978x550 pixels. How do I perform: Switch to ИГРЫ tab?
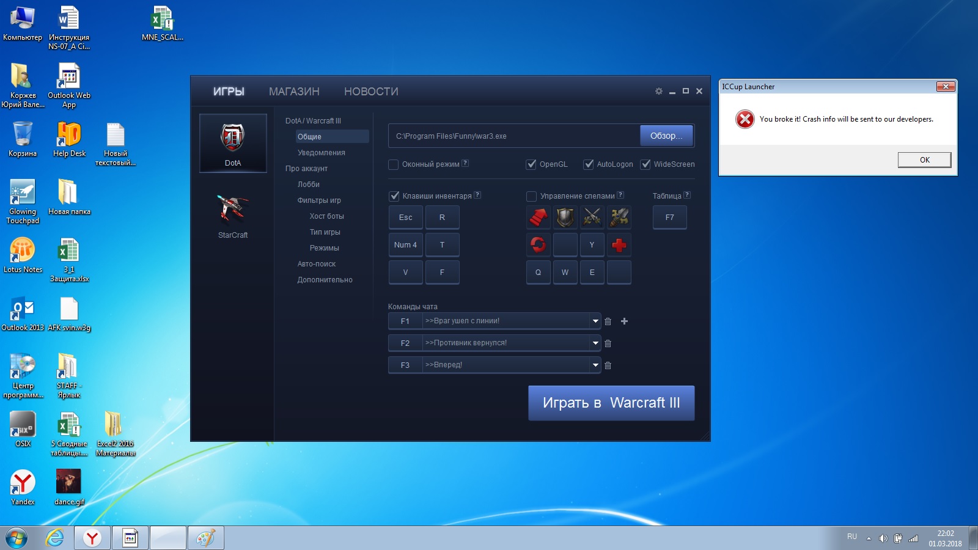coord(229,92)
